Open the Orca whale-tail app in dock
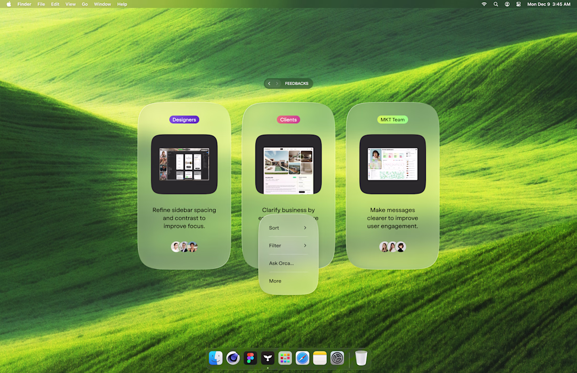 tap(268, 358)
